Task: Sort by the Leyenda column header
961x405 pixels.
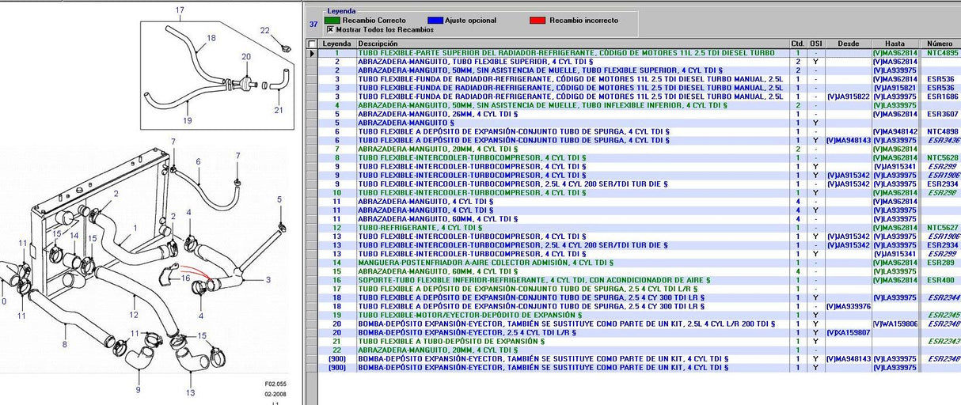Action: click(x=336, y=44)
